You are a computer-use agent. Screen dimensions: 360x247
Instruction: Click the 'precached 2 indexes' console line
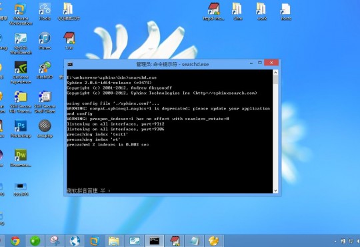pyautogui.click(x=108, y=145)
